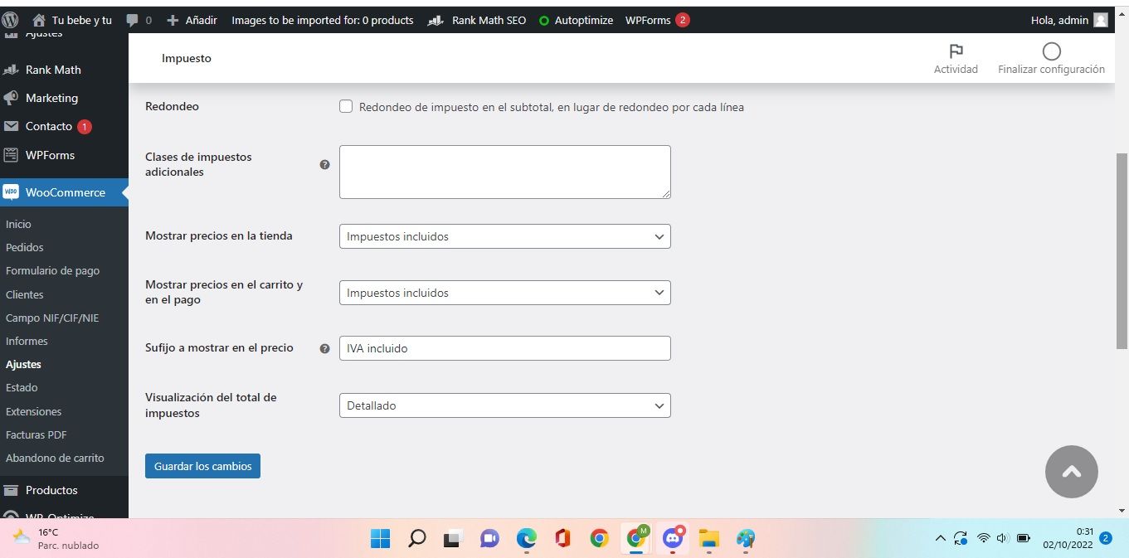This screenshot has height=558, width=1129.
Task: Click the WordPress logo in admin bar
Action: click(x=10, y=20)
